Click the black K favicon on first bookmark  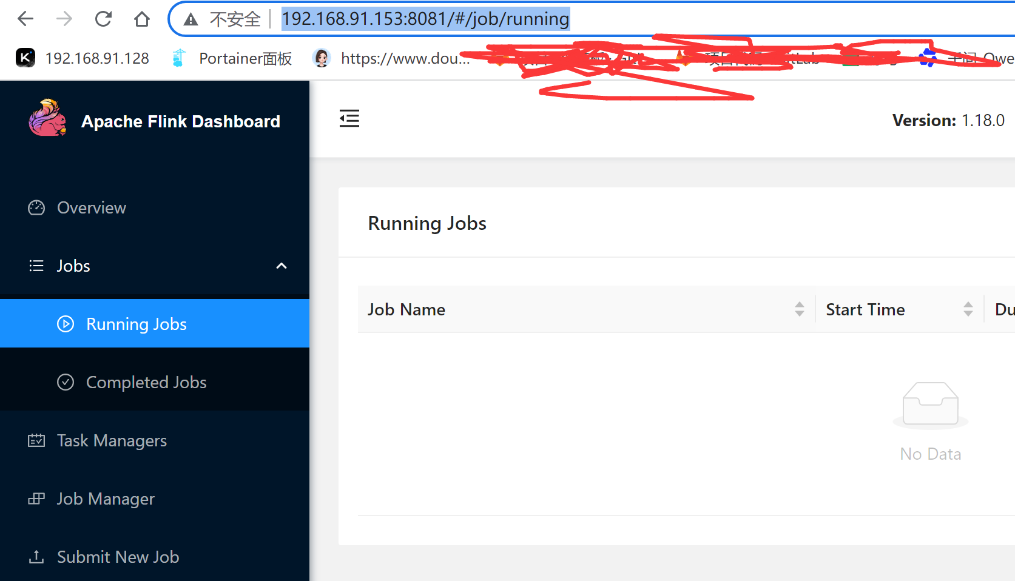[x=25, y=58]
